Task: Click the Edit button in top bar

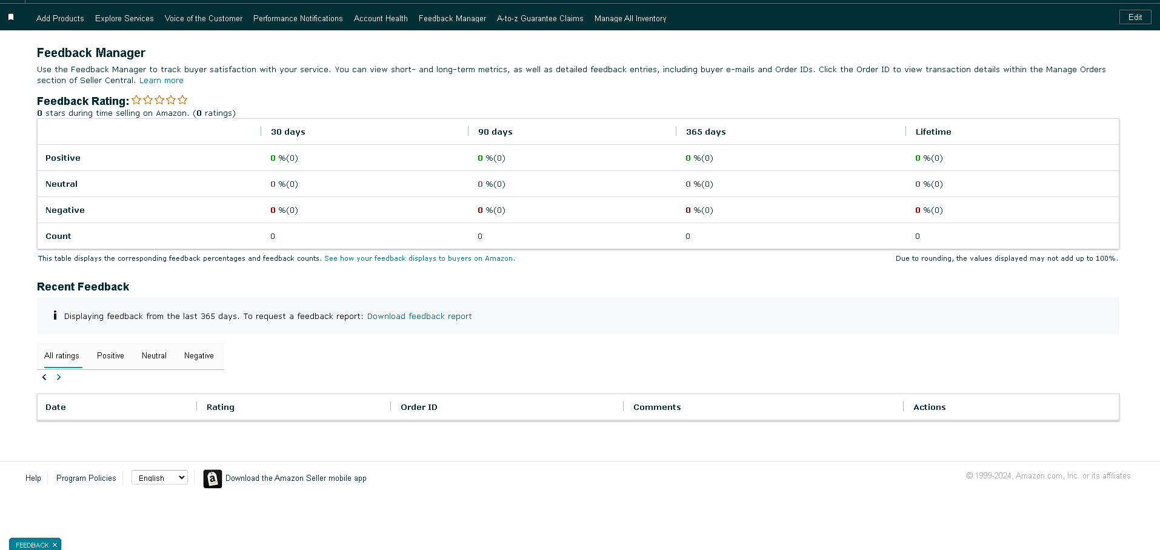Action: pyautogui.click(x=1135, y=17)
